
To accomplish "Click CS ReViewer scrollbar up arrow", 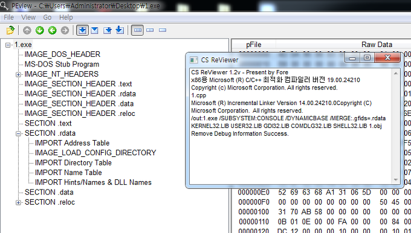I will [396, 73].
